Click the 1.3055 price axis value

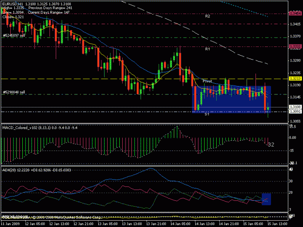click(295, 121)
